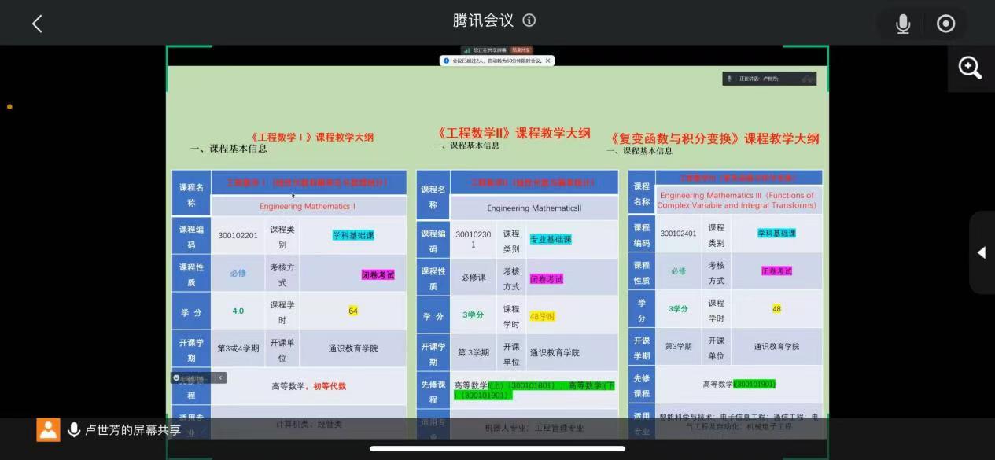Close the meeting duration notification banner
The width and height of the screenshot is (995, 460).
pyautogui.click(x=548, y=61)
